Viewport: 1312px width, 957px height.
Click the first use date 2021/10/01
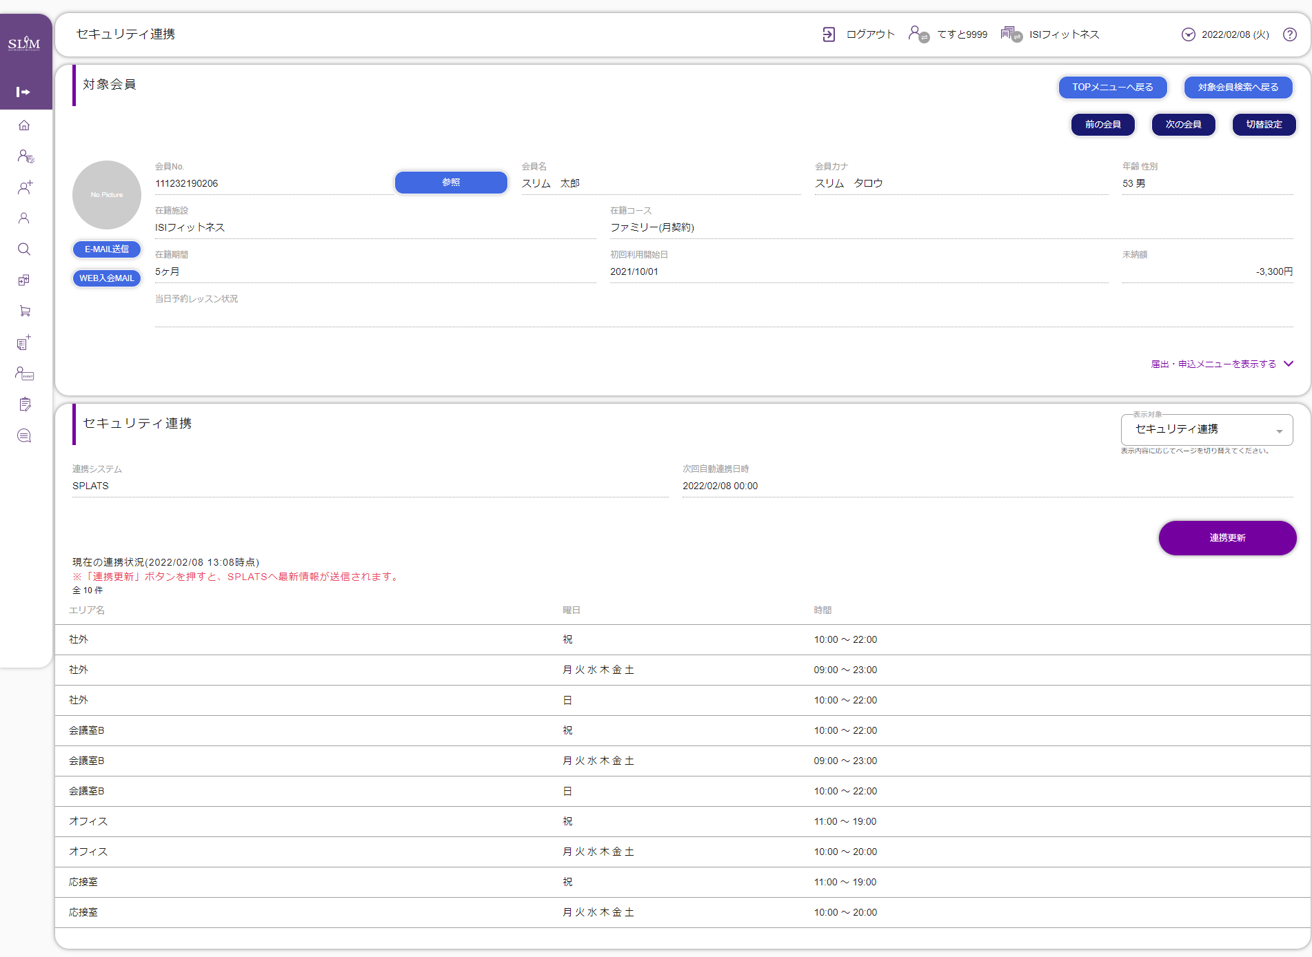click(634, 271)
